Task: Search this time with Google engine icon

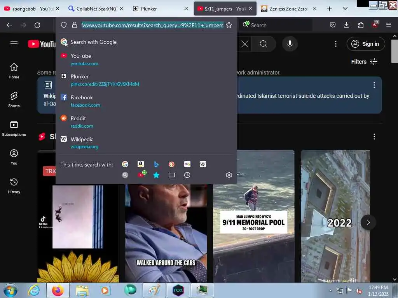Action: pos(125,164)
